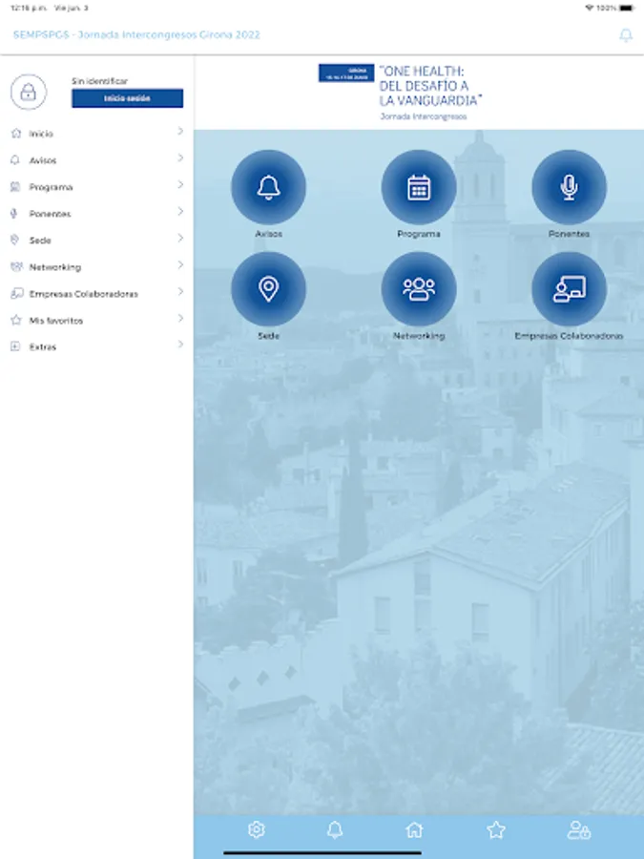Click the microphone icon beside Ponentes in sidebar
This screenshot has height=859, width=644.
(x=14, y=214)
